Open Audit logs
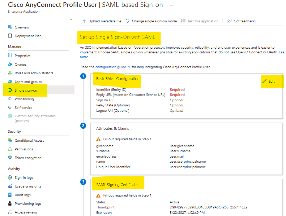The width and height of the screenshot is (286, 216). coord(23,195)
